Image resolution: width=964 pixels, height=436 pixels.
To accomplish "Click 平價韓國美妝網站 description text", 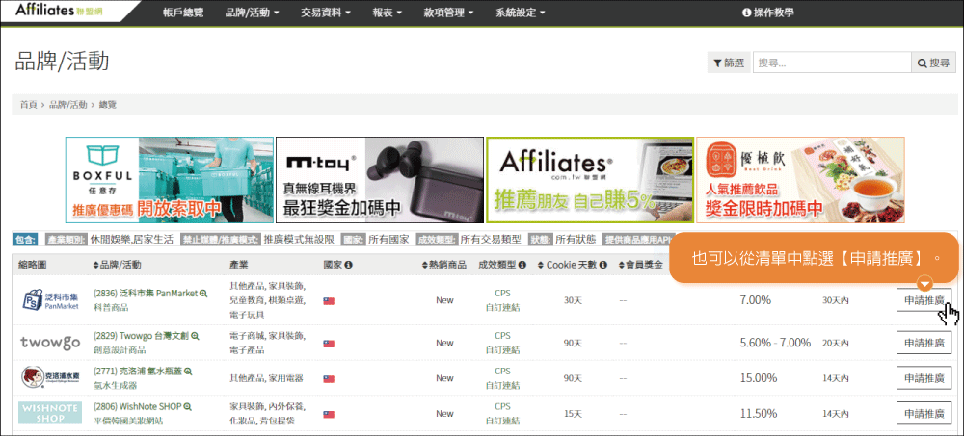I will [x=128, y=421].
